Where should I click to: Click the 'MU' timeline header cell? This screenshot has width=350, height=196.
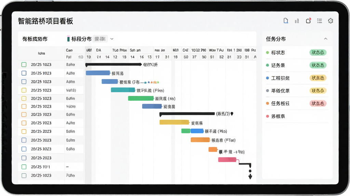coord(176,50)
